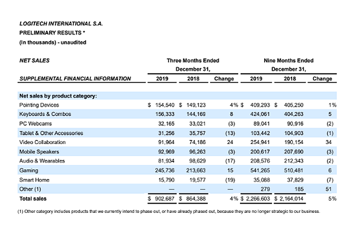Select the 'Video Collaboration' row label
Image resolution: width=355 pixels, height=242 pixels.
[x=42, y=142]
